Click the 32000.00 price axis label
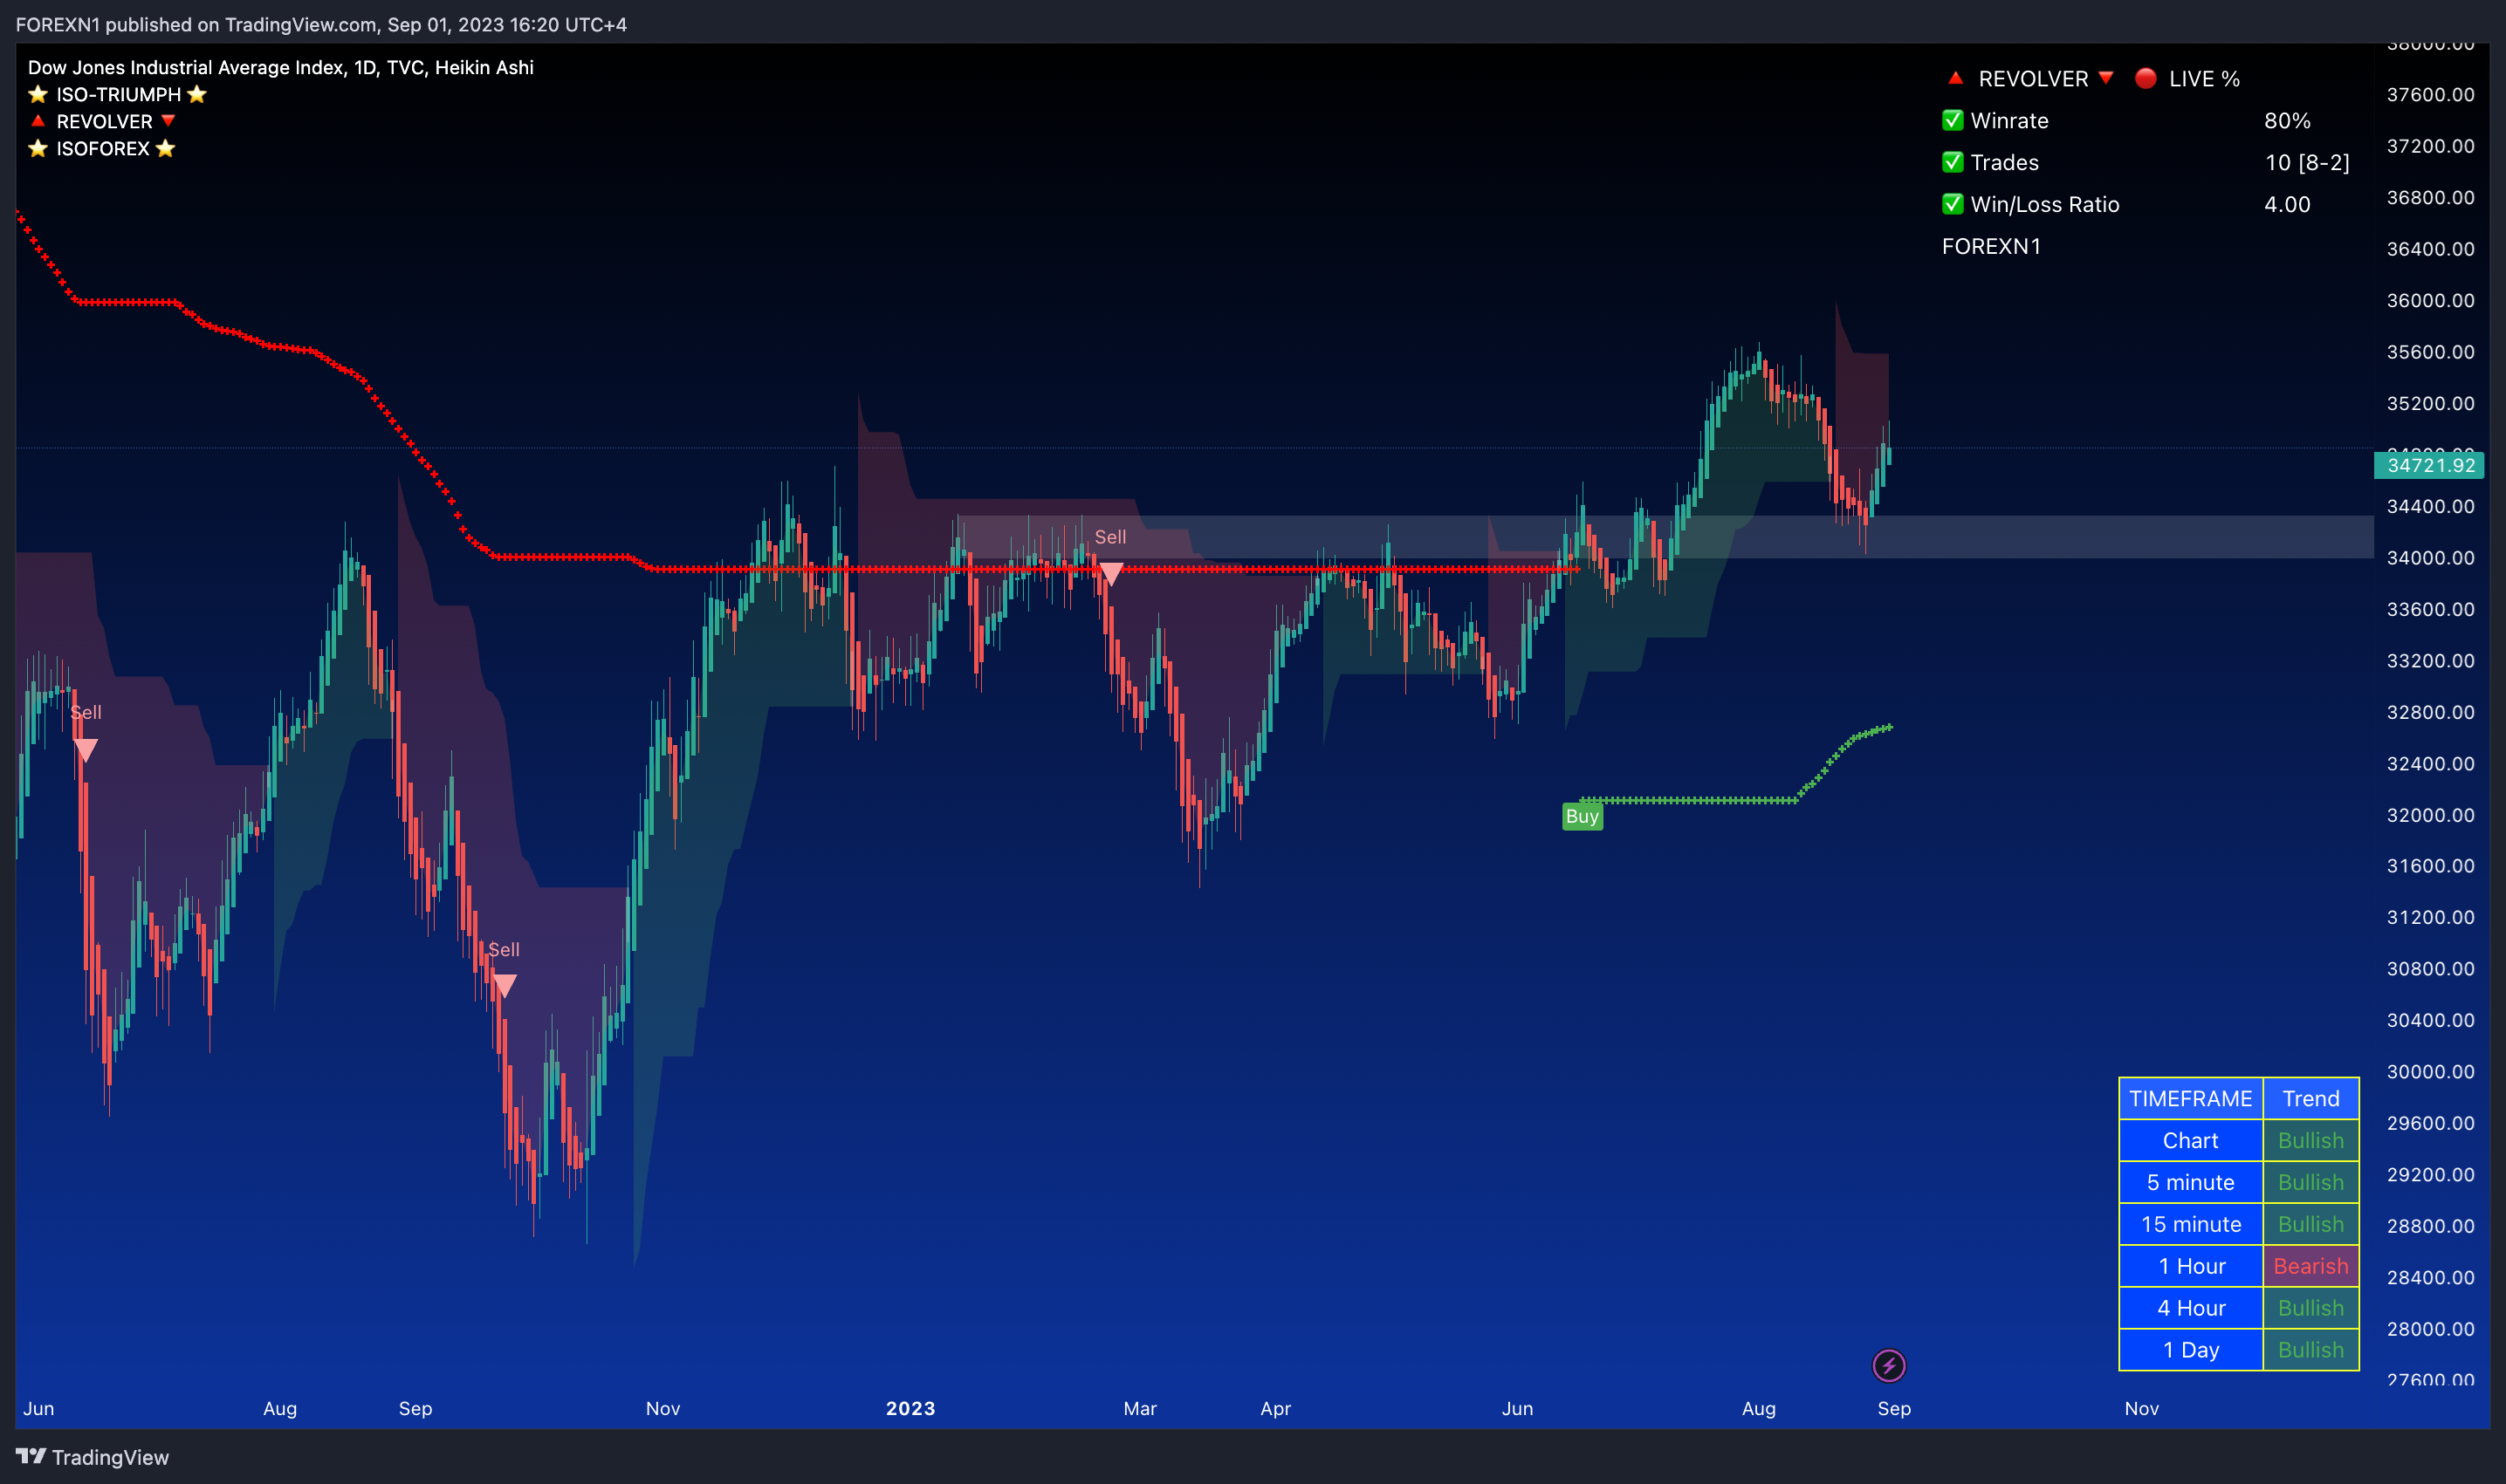This screenshot has width=2506, height=1484. (x=2430, y=815)
